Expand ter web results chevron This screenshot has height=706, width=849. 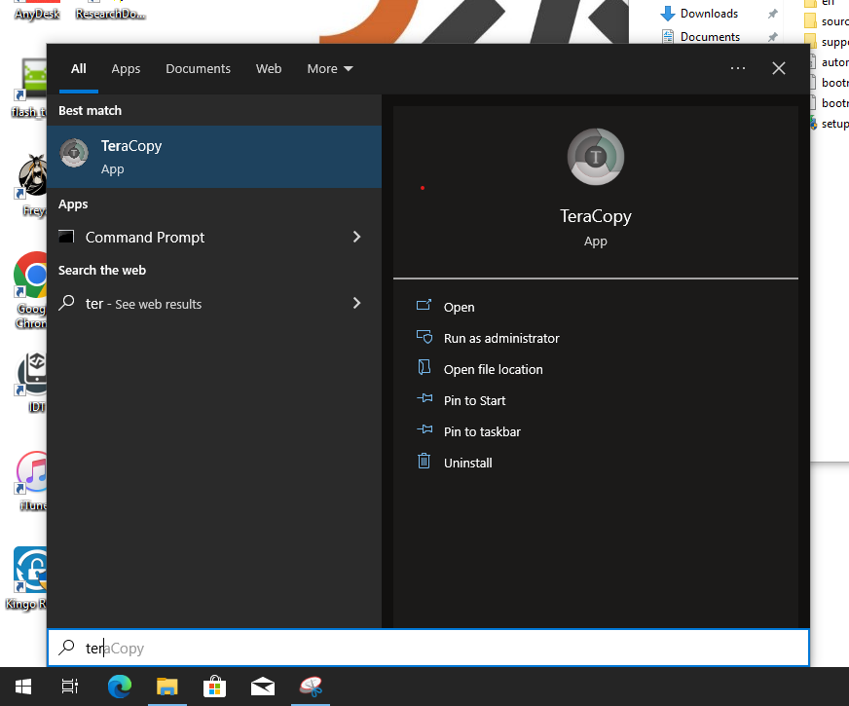click(356, 303)
